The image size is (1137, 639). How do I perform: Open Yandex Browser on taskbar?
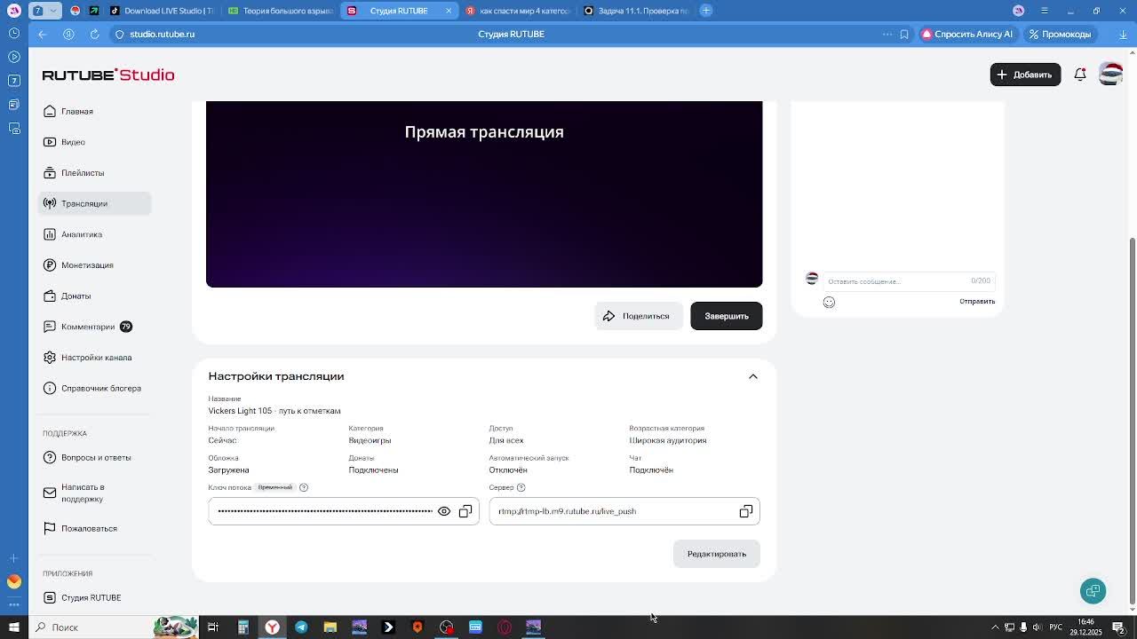pos(272,627)
